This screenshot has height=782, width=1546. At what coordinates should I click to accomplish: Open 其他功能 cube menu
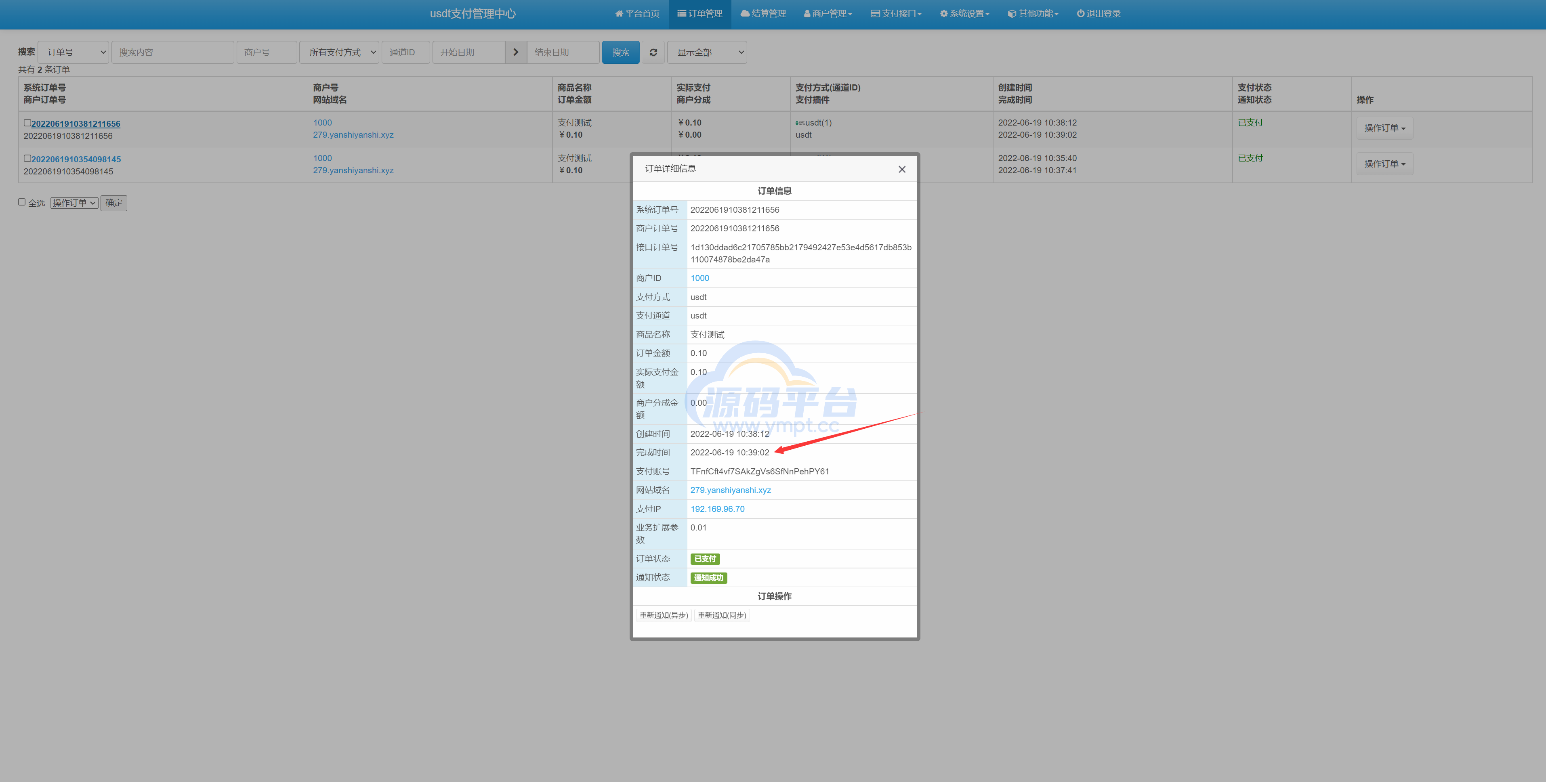(1033, 13)
